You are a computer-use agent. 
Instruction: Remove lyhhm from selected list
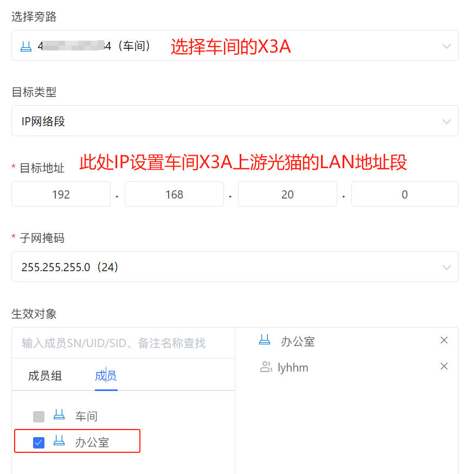coord(444,366)
